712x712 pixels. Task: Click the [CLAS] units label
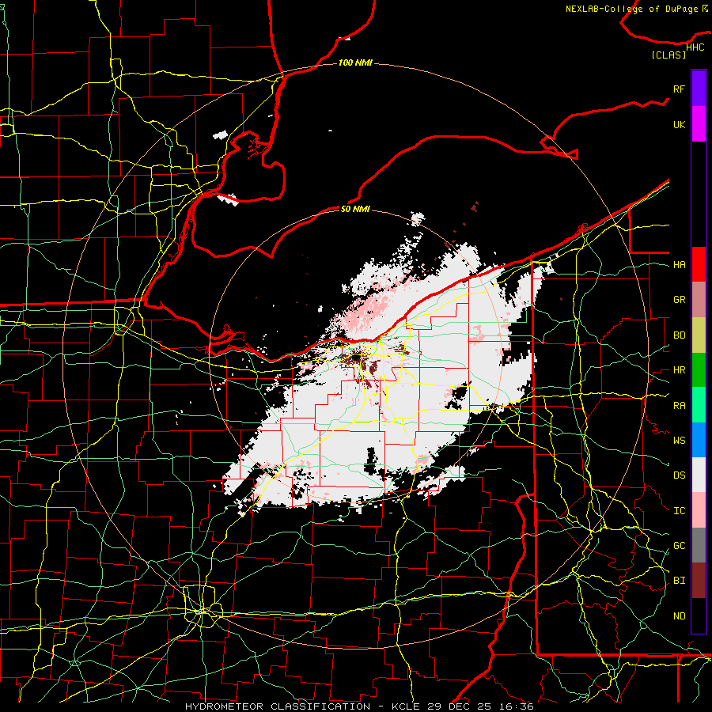(668, 55)
